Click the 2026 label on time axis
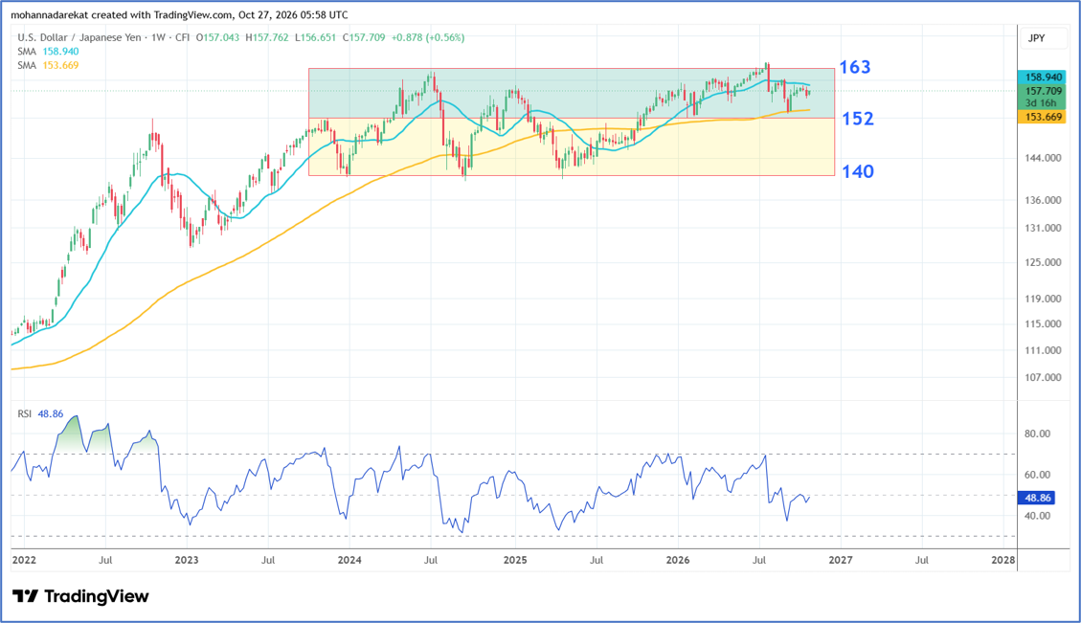The image size is (1081, 623). tap(678, 560)
